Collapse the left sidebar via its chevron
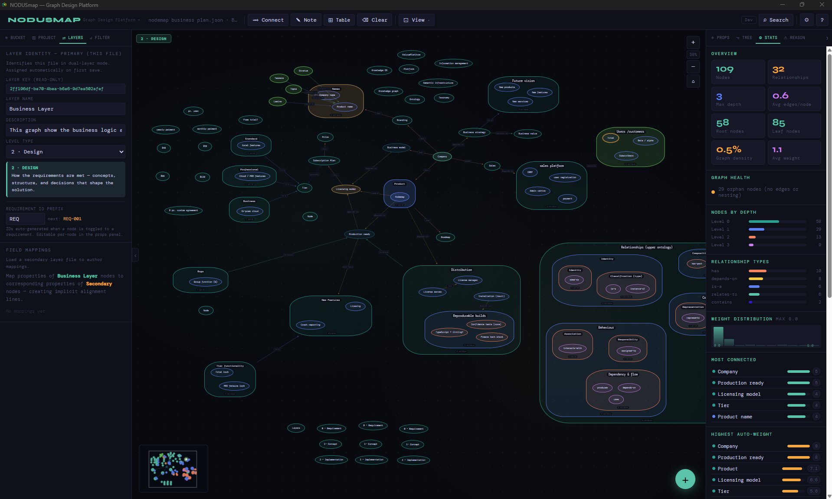Viewport: 832px width, 499px height. tap(136, 255)
